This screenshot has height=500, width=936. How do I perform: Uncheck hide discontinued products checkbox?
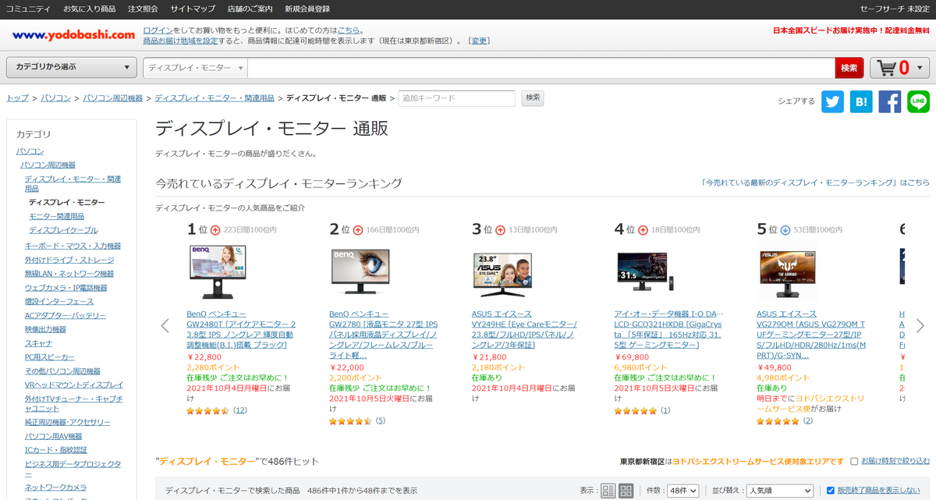click(x=831, y=491)
